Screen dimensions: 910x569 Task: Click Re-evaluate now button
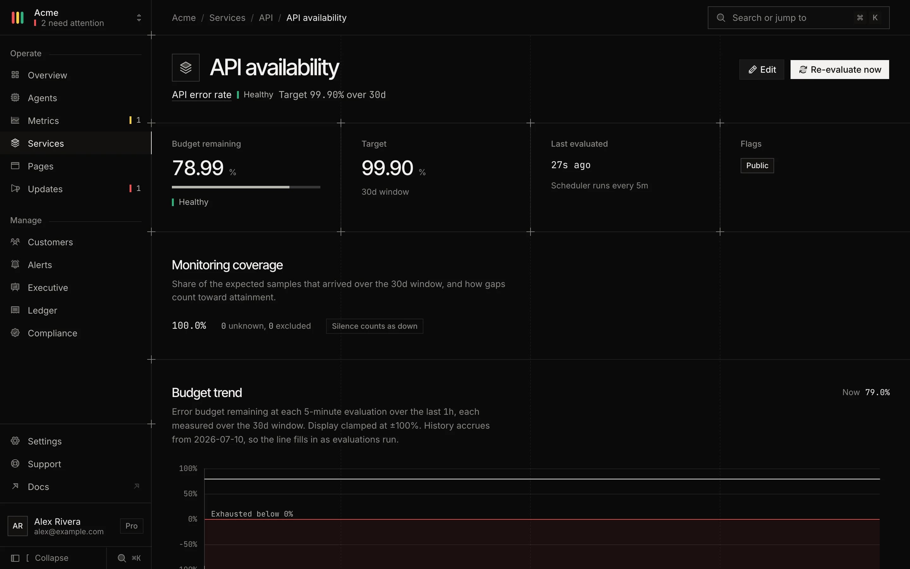[x=840, y=70]
